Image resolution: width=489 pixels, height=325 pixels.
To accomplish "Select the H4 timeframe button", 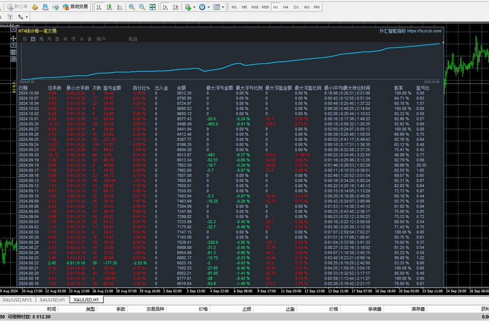I will [x=285, y=7].
